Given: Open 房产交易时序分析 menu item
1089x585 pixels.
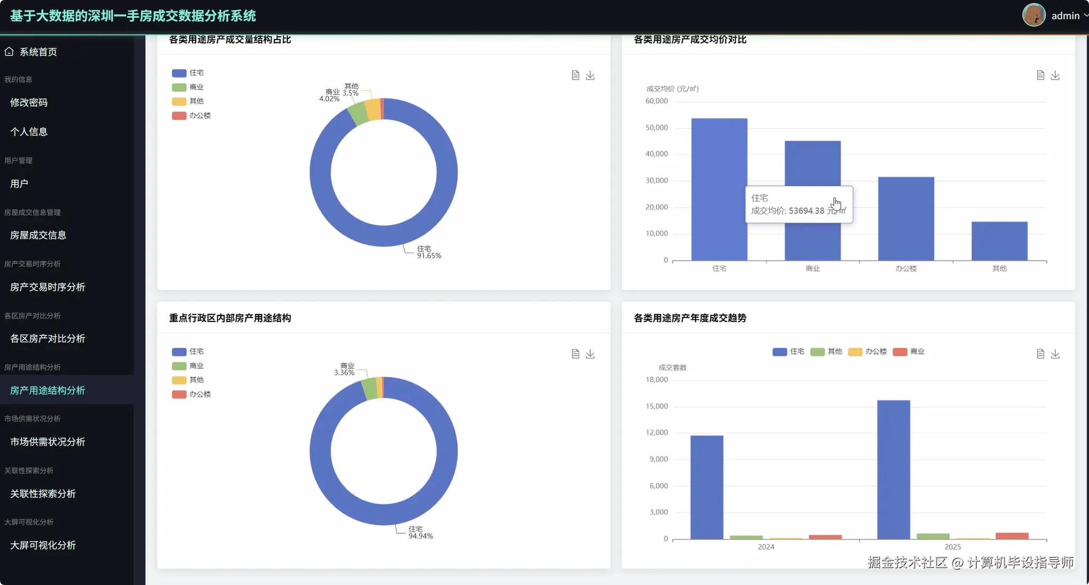Looking at the screenshot, I should tap(48, 287).
